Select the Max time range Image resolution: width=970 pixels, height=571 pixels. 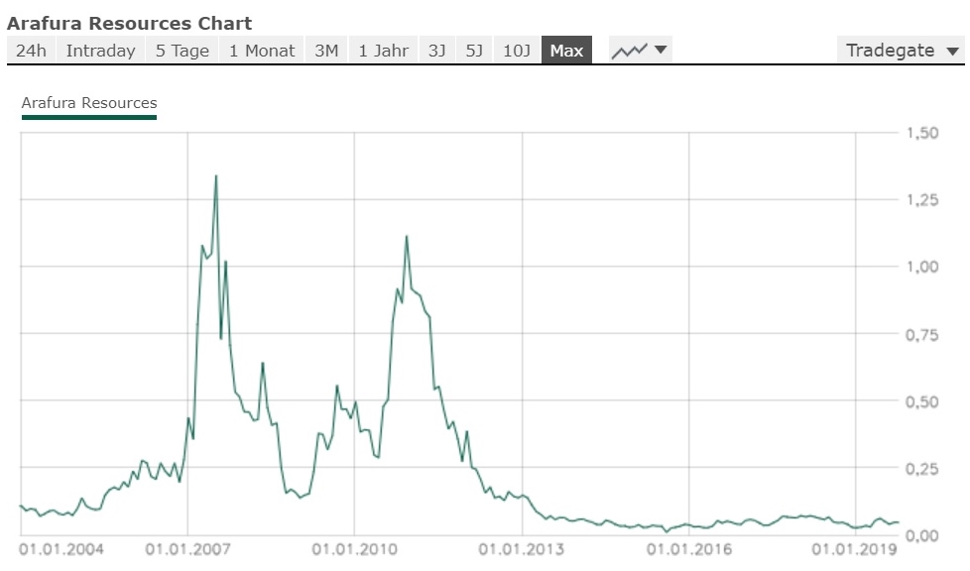click(566, 50)
